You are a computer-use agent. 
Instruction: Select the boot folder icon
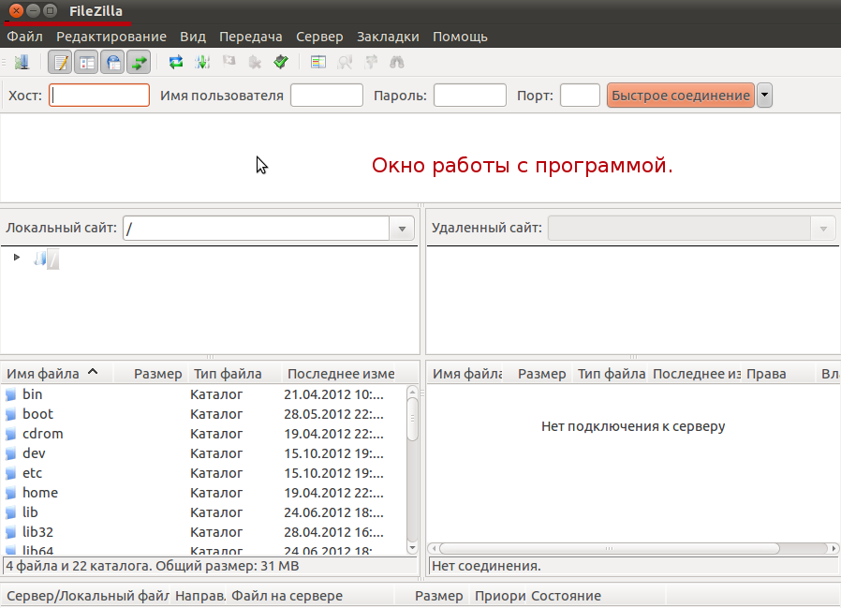click(10, 415)
